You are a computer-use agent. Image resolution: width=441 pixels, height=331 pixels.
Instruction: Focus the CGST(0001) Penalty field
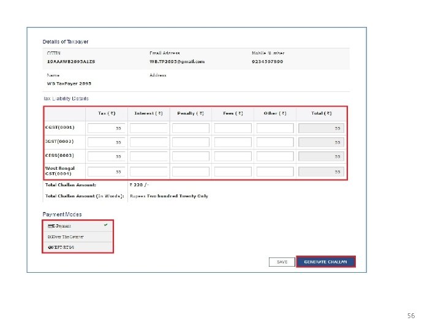[x=190, y=128]
